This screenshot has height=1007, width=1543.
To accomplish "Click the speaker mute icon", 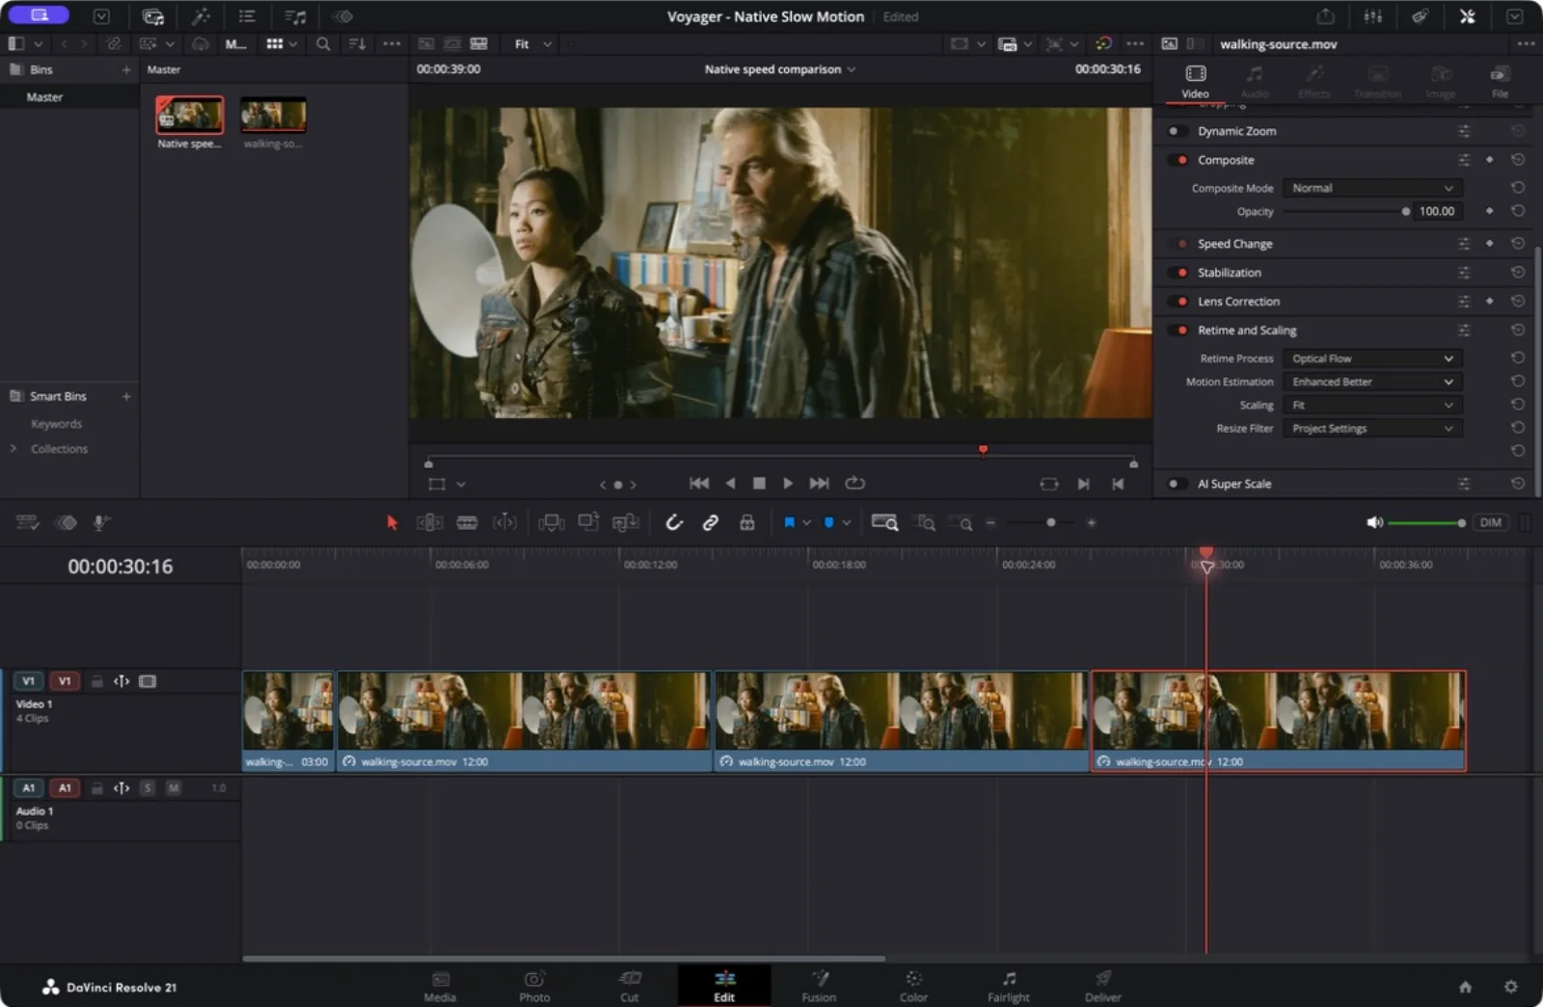I will pos(1374,522).
